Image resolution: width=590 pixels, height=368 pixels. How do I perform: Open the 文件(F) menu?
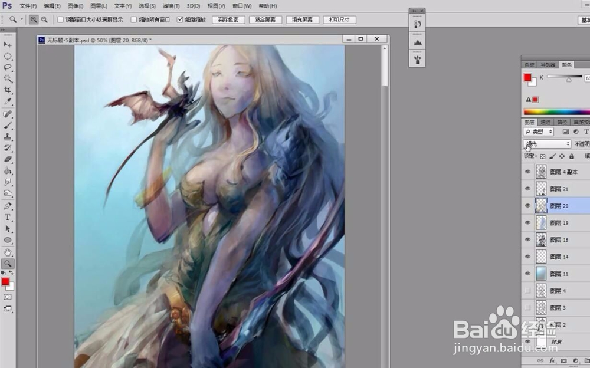click(28, 6)
